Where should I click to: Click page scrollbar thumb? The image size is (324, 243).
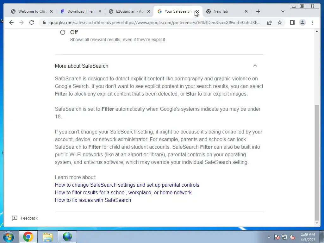pos(317,163)
